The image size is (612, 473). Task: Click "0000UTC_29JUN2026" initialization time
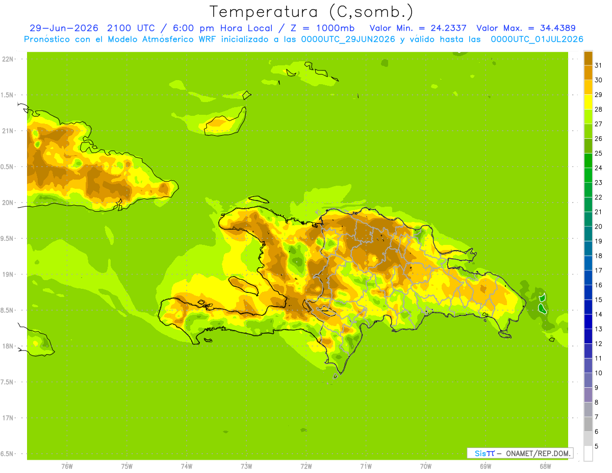[348, 39]
